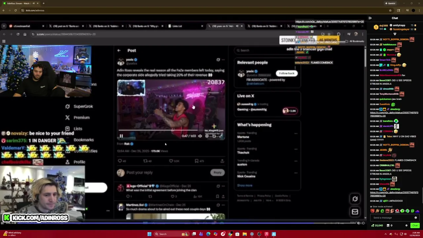Mute the Kick tab audio indicator
Screen dimensions: 423x238
click(x=33, y=3)
